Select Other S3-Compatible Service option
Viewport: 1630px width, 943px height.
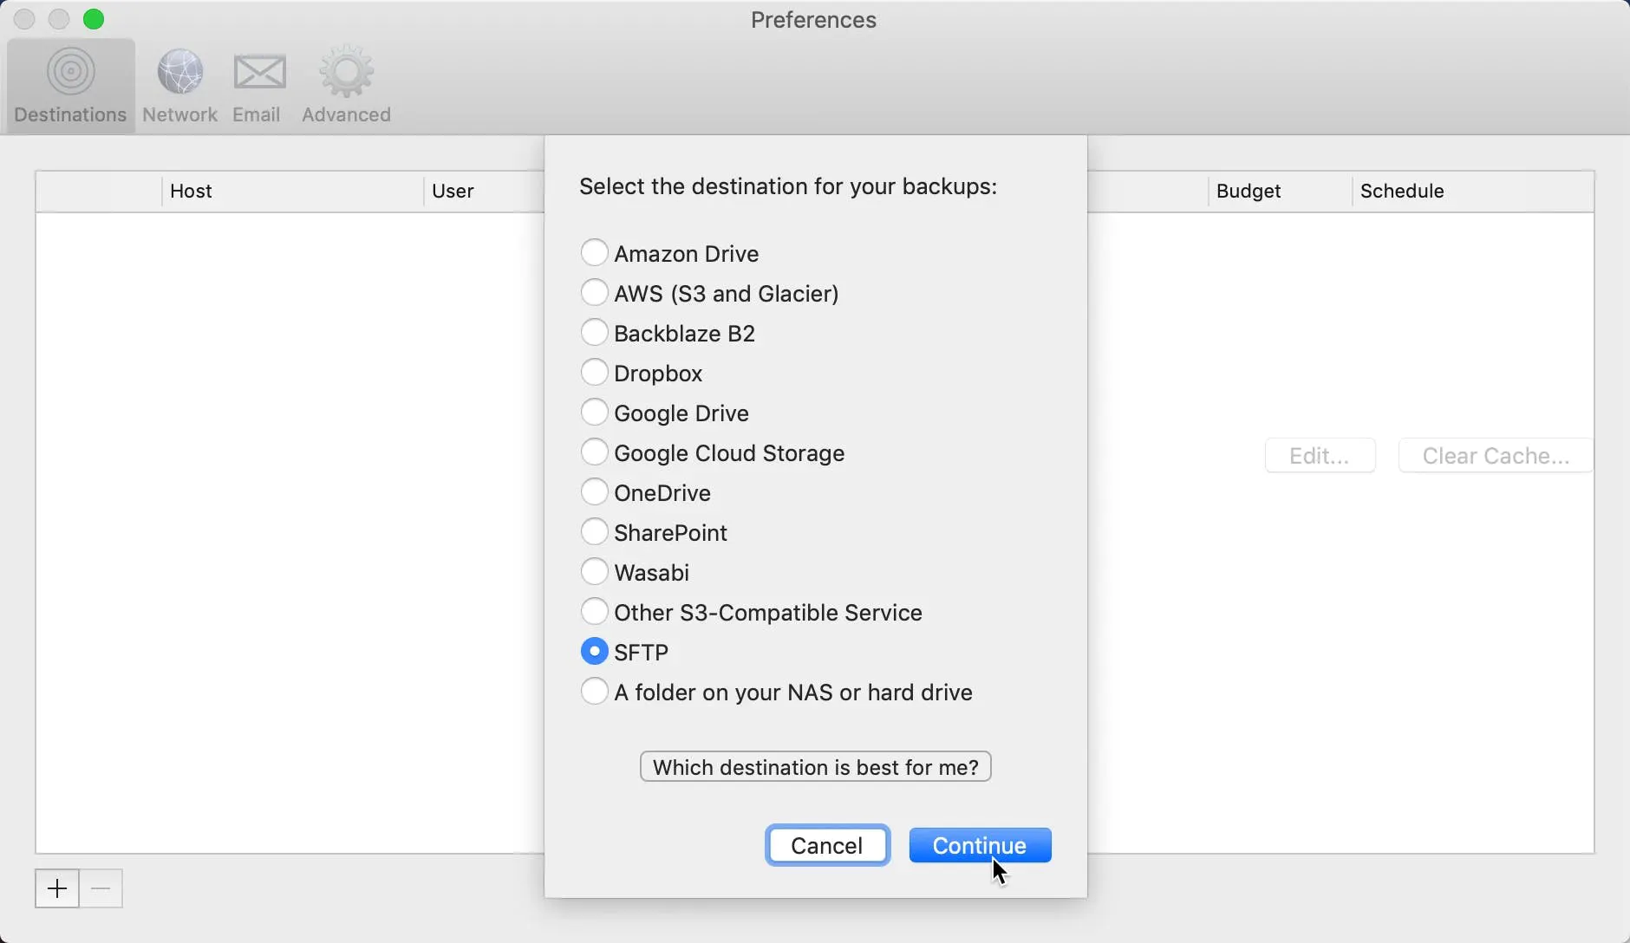594,612
